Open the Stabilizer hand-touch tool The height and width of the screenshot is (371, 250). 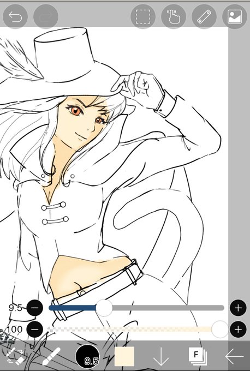[x=174, y=17]
